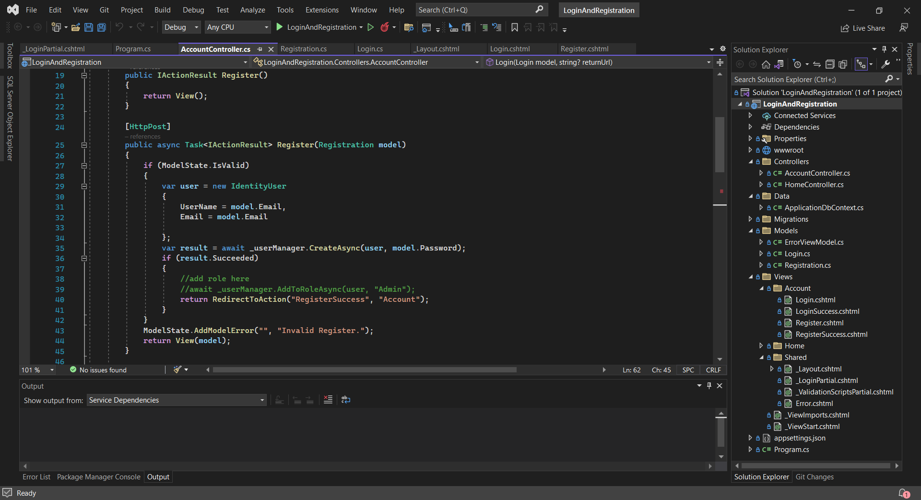Start a Live Share session
Image resolution: width=921 pixels, height=500 pixels.
point(863,28)
